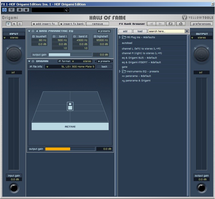Viewport: 215px width, 199px height.
Task: Select the autoload bank
Action: [152, 43]
